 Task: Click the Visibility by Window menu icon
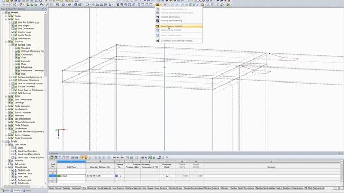click(x=157, y=17)
